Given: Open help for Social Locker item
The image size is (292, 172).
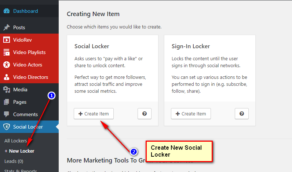Looking at the screenshot, I should coord(145,114).
